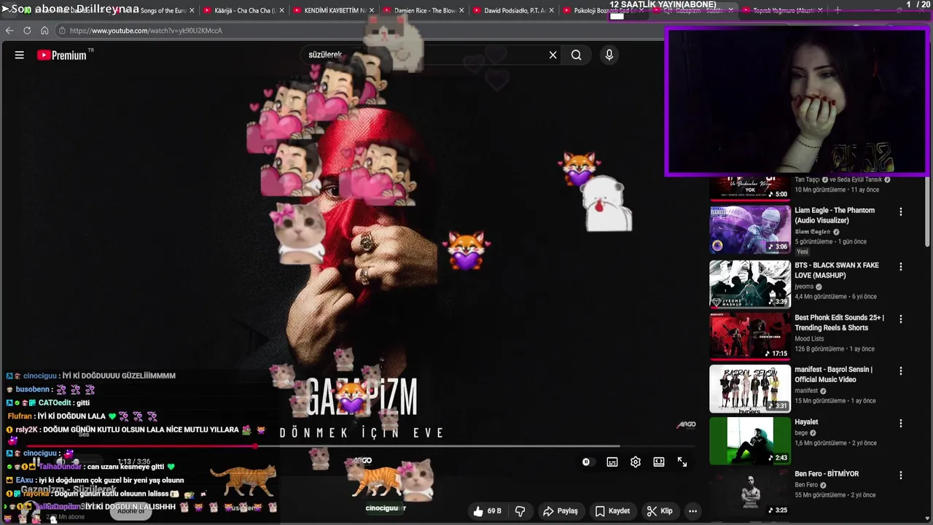The height and width of the screenshot is (525, 933).
Task: Visit jyeoms channel name
Action: 805,287
